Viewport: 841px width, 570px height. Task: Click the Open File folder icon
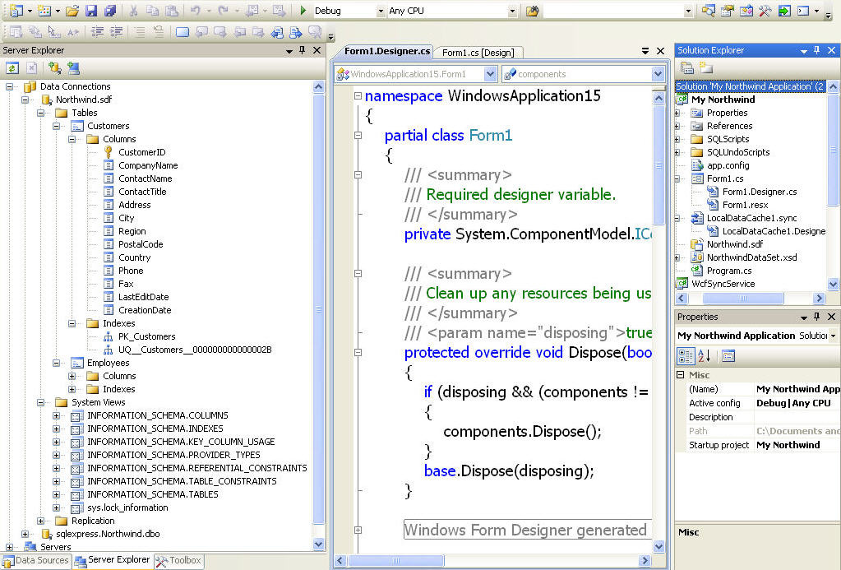pyautogui.click(x=72, y=11)
